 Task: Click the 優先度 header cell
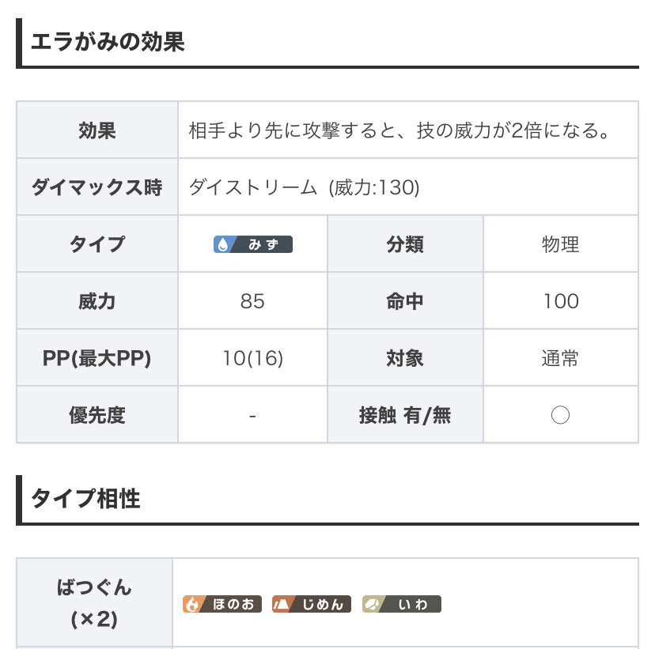click(x=97, y=415)
